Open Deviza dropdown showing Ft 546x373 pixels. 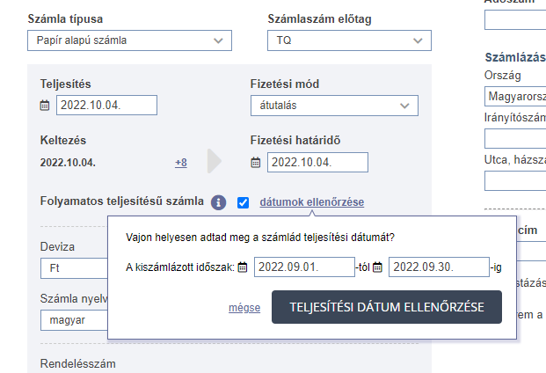pos(74,268)
